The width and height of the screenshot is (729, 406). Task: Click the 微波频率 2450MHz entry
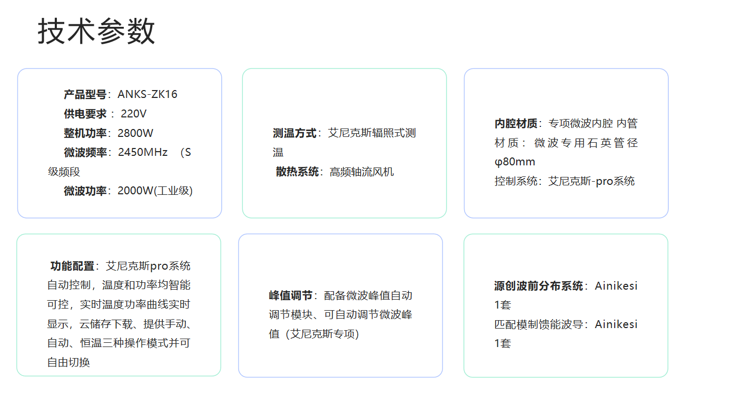pyautogui.click(x=116, y=153)
